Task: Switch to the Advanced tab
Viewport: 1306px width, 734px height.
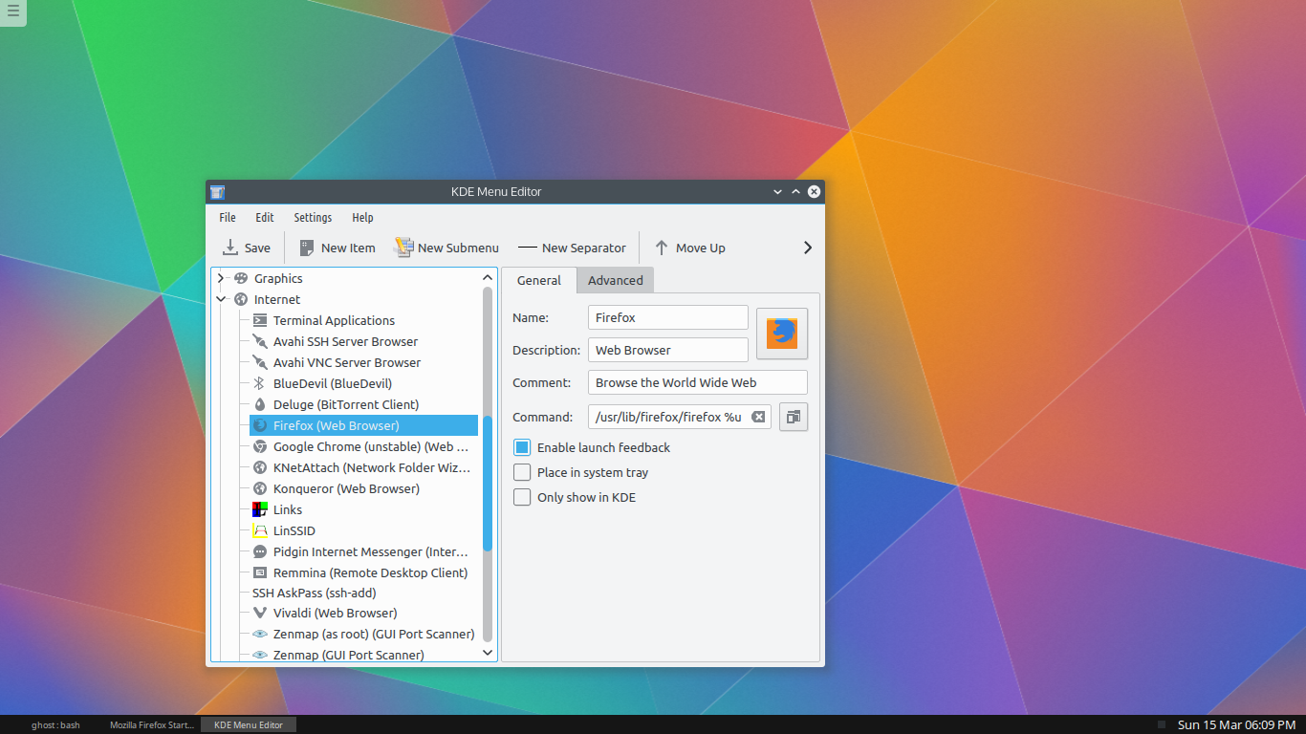Action: (616, 280)
